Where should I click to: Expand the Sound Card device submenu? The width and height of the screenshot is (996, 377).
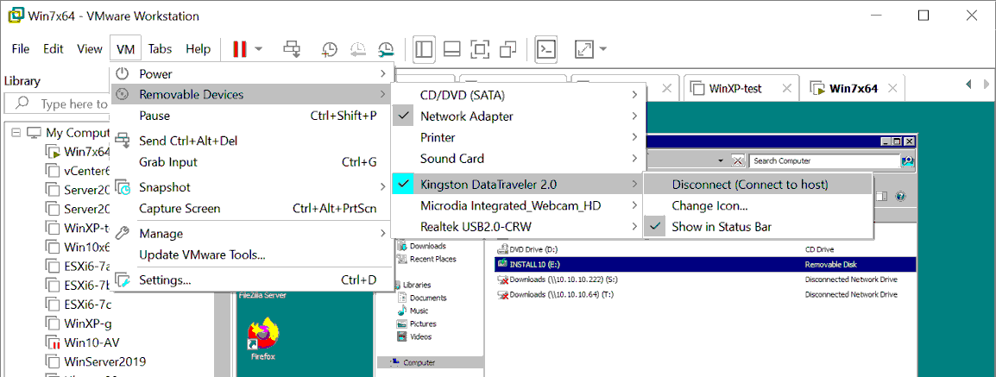click(518, 159)
